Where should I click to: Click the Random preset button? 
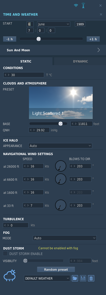[56, 269]
